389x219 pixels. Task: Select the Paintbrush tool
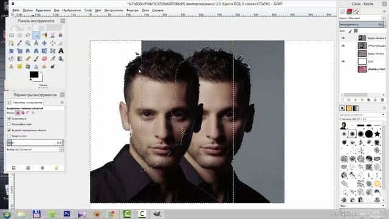pyautogui.click(x=36, y=59)
